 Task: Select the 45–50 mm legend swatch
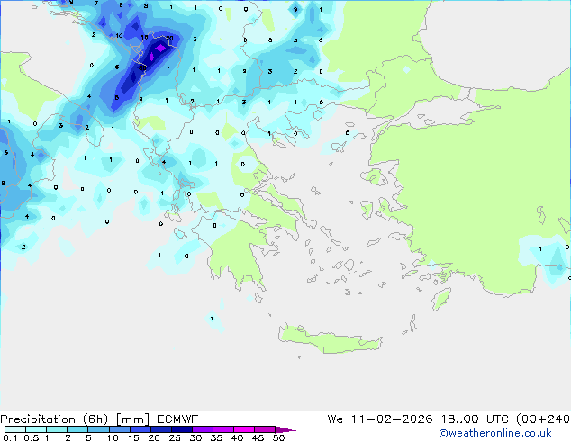coord(265,429)
